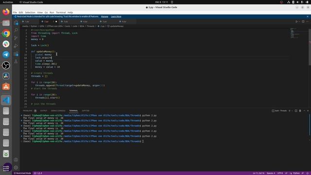Open the Extensions view

(16, 54)
